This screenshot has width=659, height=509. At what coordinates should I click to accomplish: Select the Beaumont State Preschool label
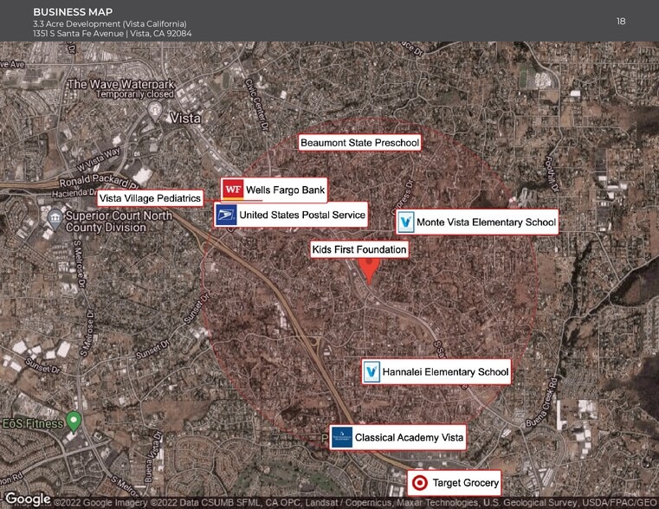point(359,142)
